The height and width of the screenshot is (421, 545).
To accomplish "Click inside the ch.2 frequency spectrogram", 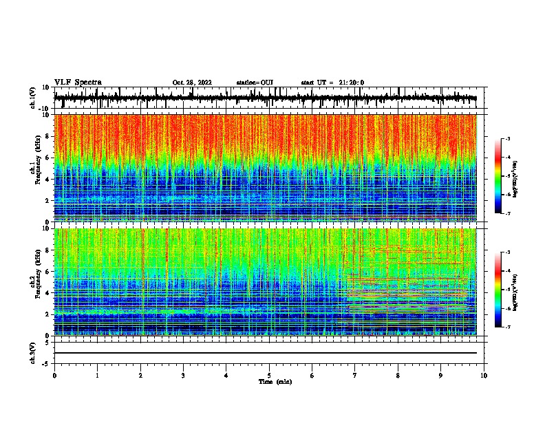I will pyautogui.click(x=265, y=282).
